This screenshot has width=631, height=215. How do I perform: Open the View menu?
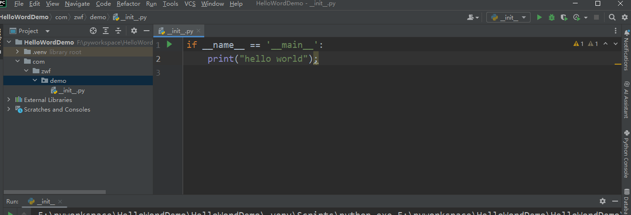point(53,4)
